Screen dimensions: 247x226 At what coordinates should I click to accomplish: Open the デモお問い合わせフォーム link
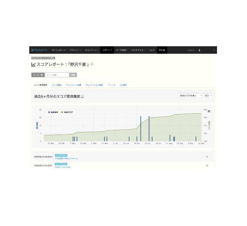[x=66, y=159]
